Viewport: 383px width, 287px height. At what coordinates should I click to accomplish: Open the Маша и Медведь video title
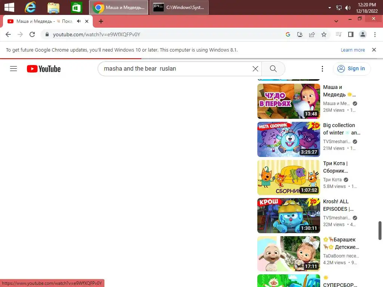(339, 91)
